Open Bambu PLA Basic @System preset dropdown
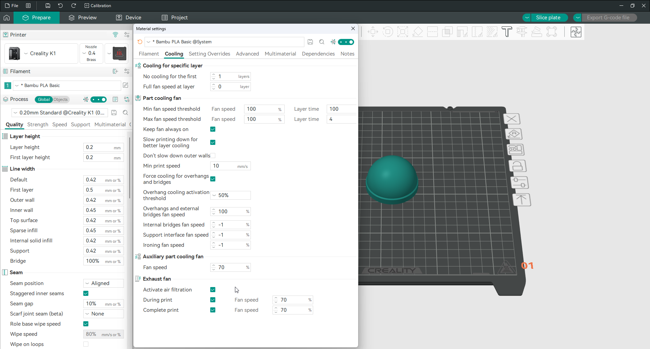This screenshot has width=650, height=349. point(224,42)
